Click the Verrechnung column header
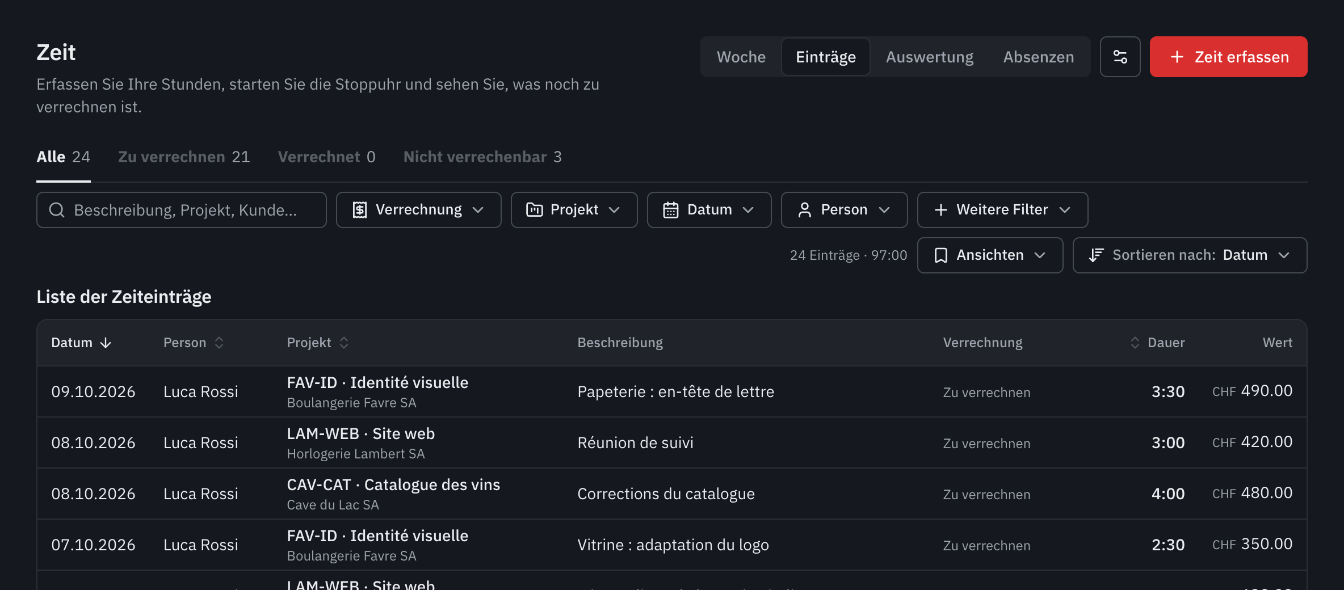 pos(983,343)
